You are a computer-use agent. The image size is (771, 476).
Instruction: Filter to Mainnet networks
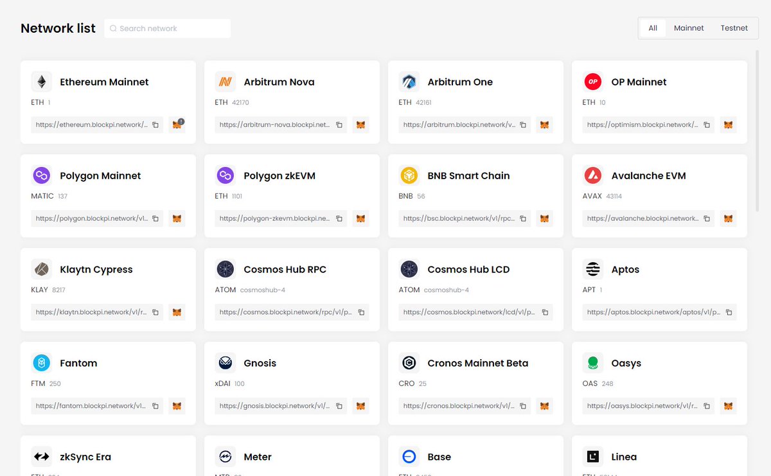click(689, 28)
